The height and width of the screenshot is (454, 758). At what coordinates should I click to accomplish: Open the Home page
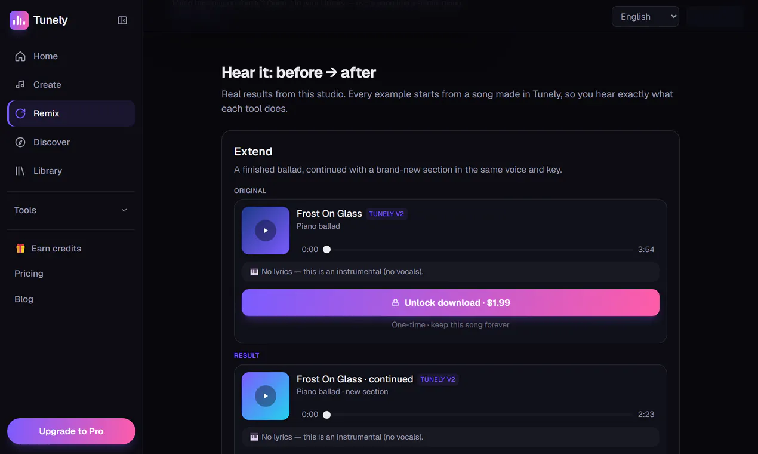coord(71,56)
